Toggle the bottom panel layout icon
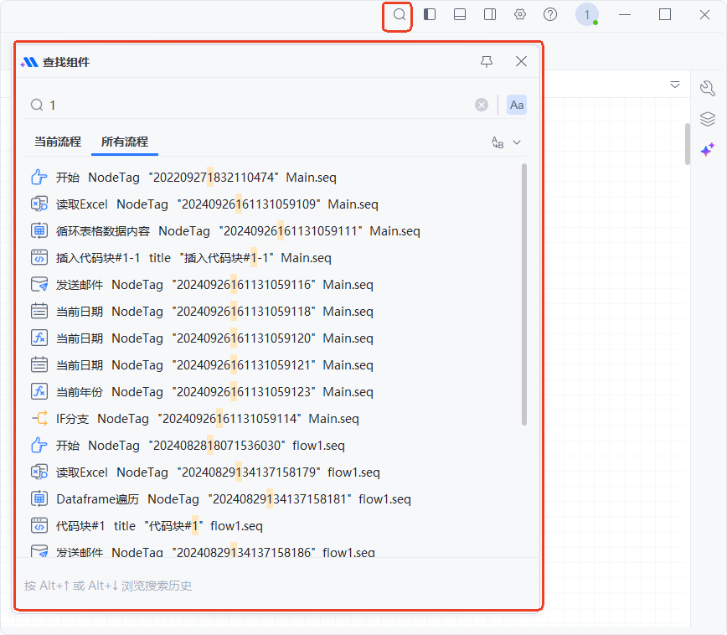 click(460, 14)
